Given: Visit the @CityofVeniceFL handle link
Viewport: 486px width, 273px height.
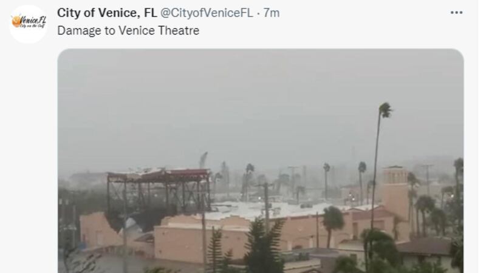Looking at the screenshot, I should 207,13.
